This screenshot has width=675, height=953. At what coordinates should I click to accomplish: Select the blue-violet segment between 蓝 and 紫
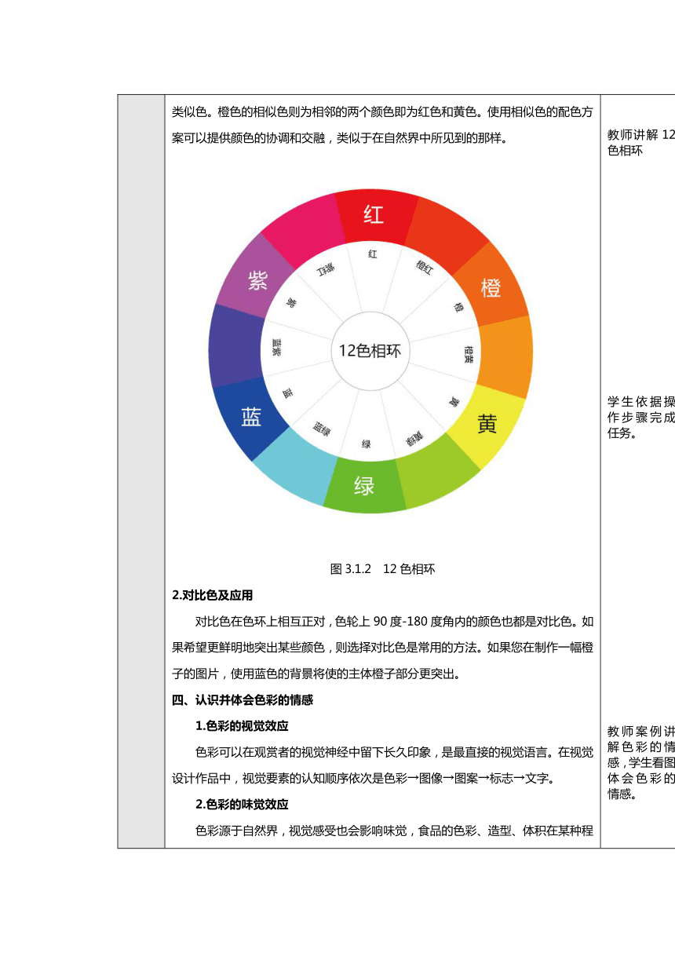235,345
